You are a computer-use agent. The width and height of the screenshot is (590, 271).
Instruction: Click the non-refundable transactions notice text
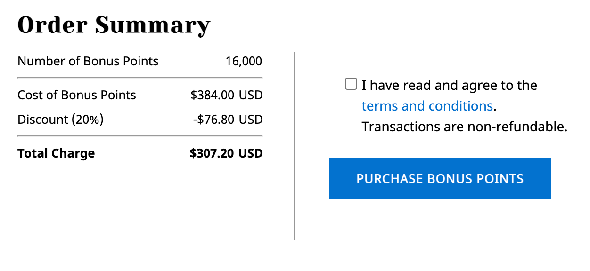point(464,126)
